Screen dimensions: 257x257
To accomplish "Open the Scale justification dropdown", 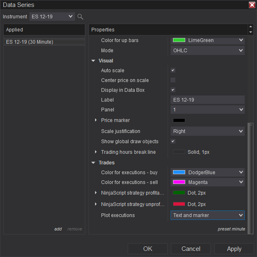I will coord(207,131).
